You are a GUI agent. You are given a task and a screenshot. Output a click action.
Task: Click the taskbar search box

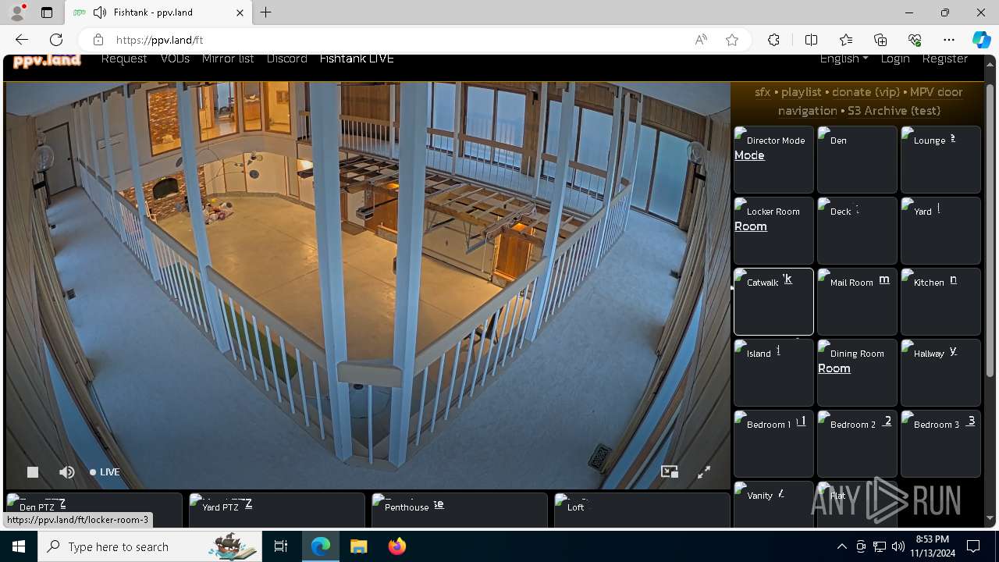click(x=150, y=546)
